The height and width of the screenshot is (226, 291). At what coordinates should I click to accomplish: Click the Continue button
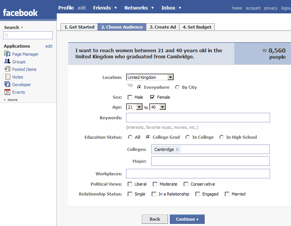pyautogui.click(x=187, y=219)
